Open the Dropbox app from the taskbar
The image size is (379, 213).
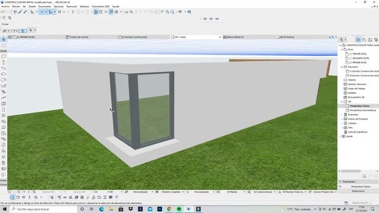click(130, 209)
